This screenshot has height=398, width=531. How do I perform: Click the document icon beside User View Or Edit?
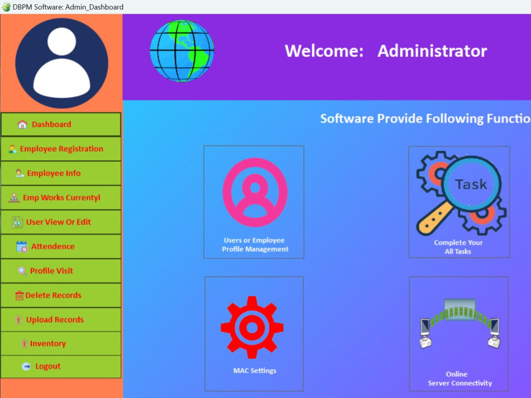(x=17, y=222)
